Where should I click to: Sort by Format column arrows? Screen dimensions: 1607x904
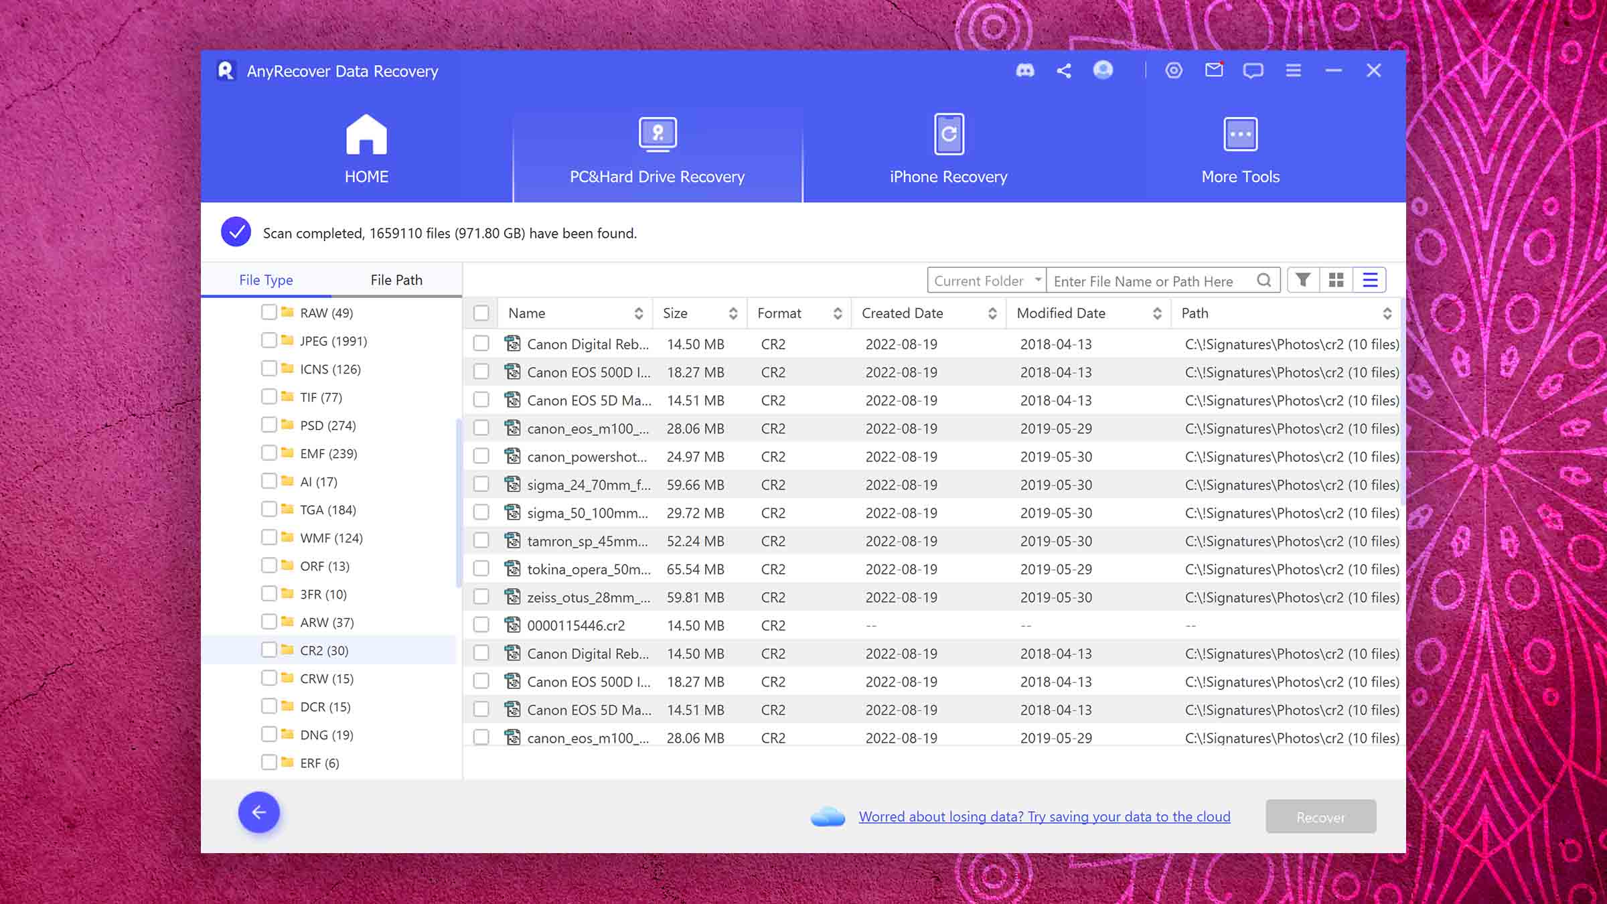838,313
